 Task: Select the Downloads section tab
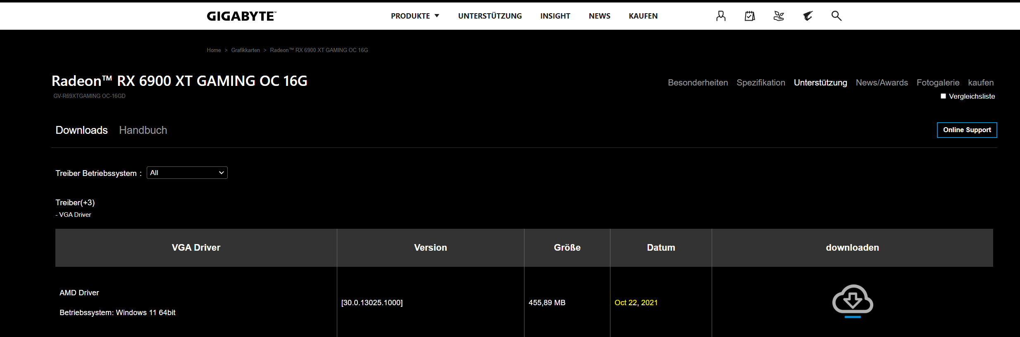[x=81, y=130]
